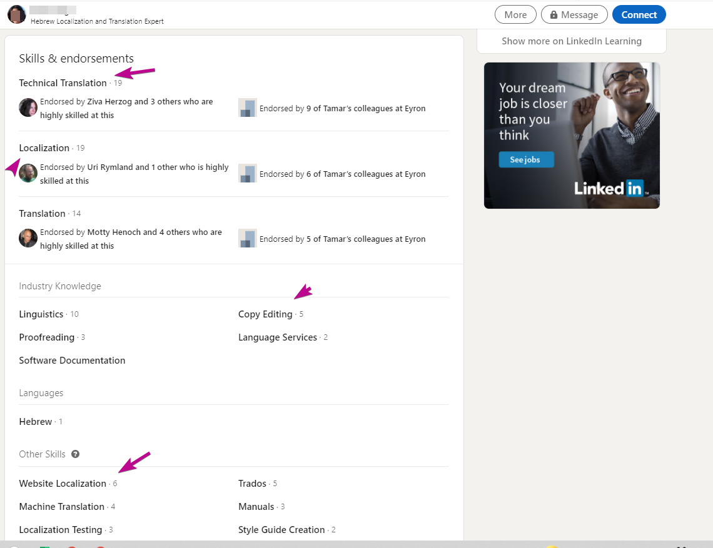Click the Hebrew Localization and Translation Expert headline
This screenshot has width=713, height=548.
(97, 21)
